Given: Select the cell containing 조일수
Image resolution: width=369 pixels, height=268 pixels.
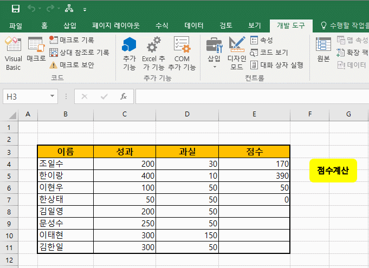Looking at the screenshot, I should point(66,164).
